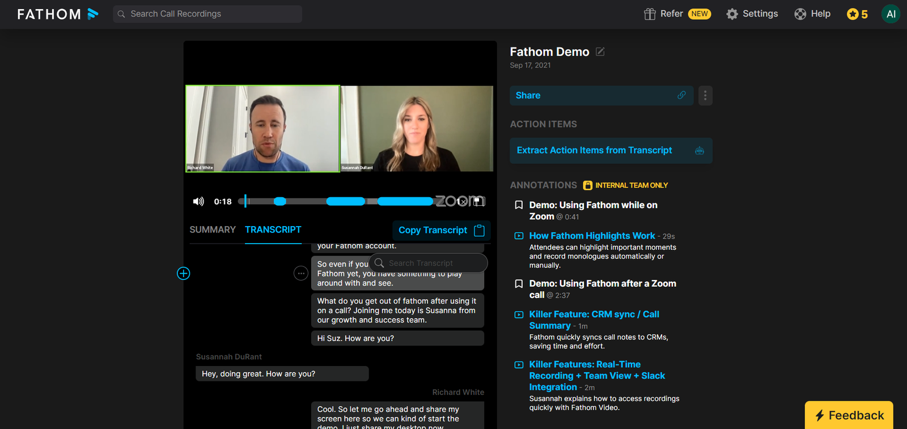Click timestamp 0:41 of Zoom demo annotation
Viewport: 907px width, 429px height.
click(x=568, y=217)
